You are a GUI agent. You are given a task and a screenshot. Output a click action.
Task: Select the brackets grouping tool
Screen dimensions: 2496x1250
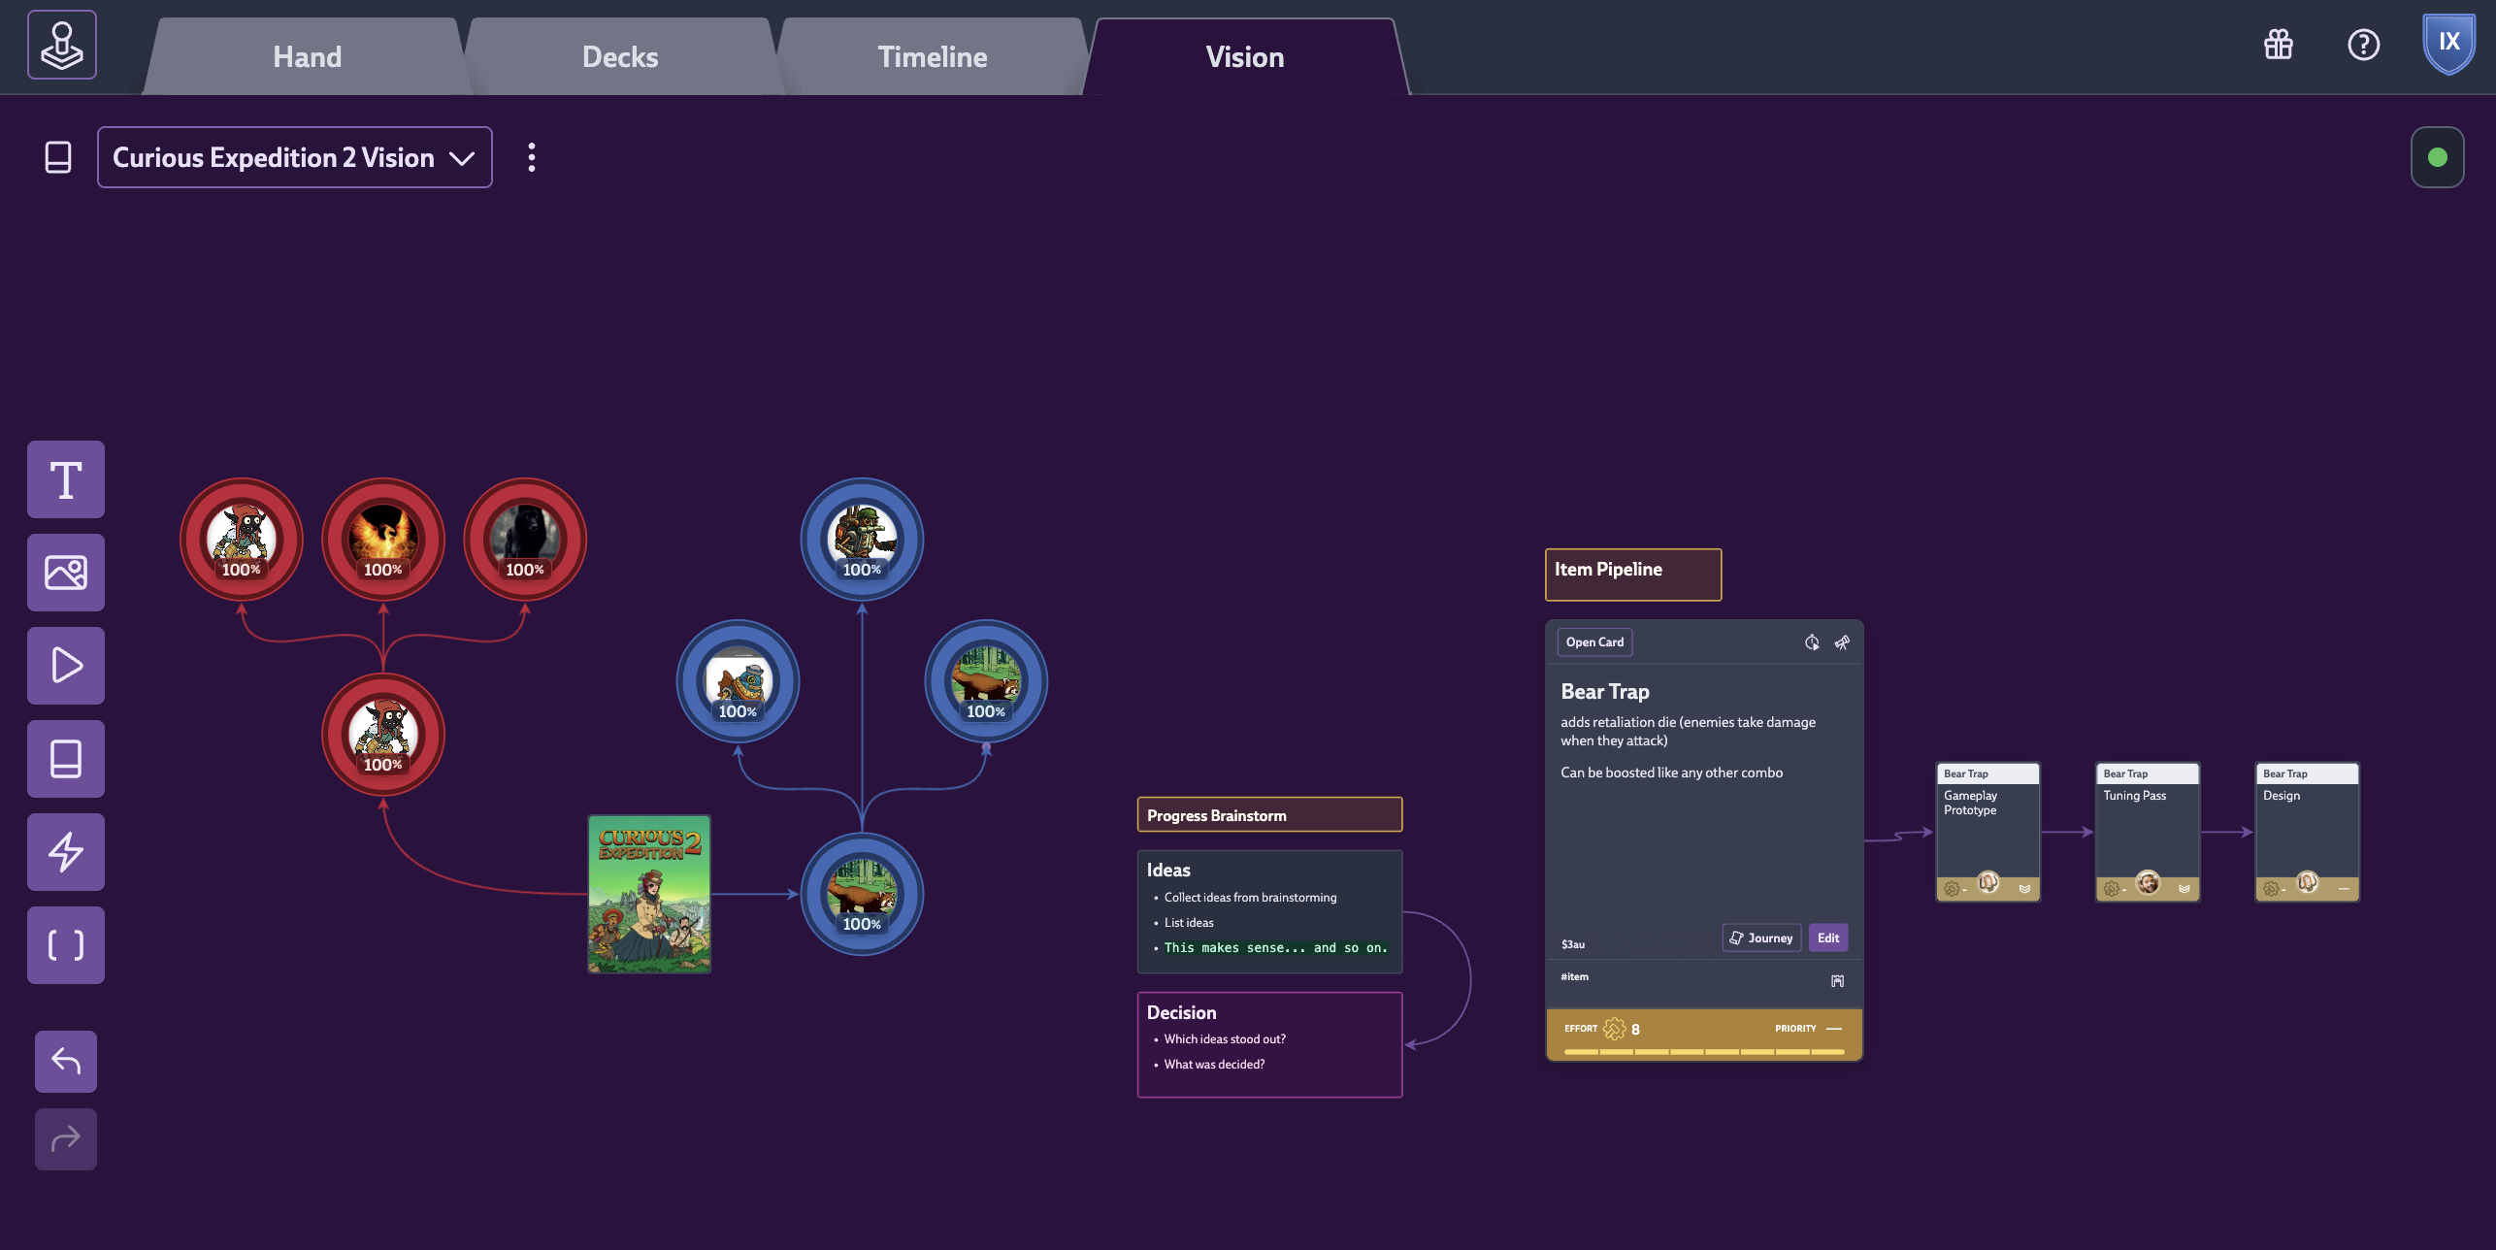coord(66,945)
